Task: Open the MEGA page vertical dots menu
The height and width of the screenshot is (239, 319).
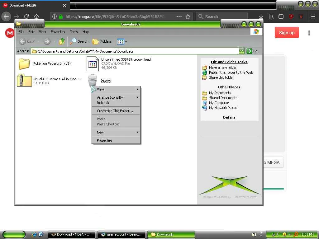Action: point(309,33)
